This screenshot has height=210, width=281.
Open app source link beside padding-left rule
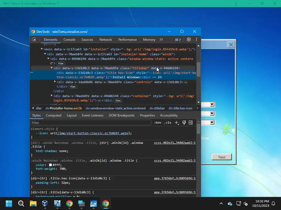175,178
